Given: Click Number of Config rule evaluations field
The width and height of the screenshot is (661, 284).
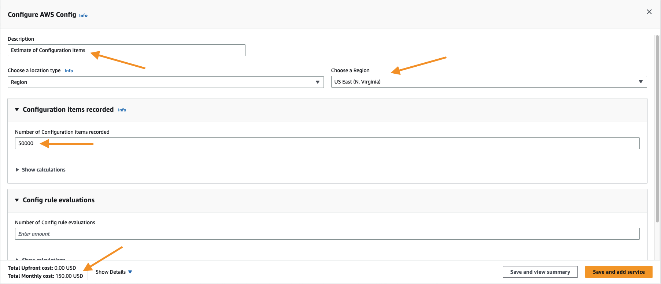Looking at the screenshot, I should [327, 234].
